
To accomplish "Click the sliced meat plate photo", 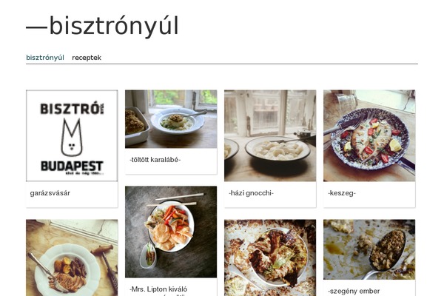I will pos(72,258).
